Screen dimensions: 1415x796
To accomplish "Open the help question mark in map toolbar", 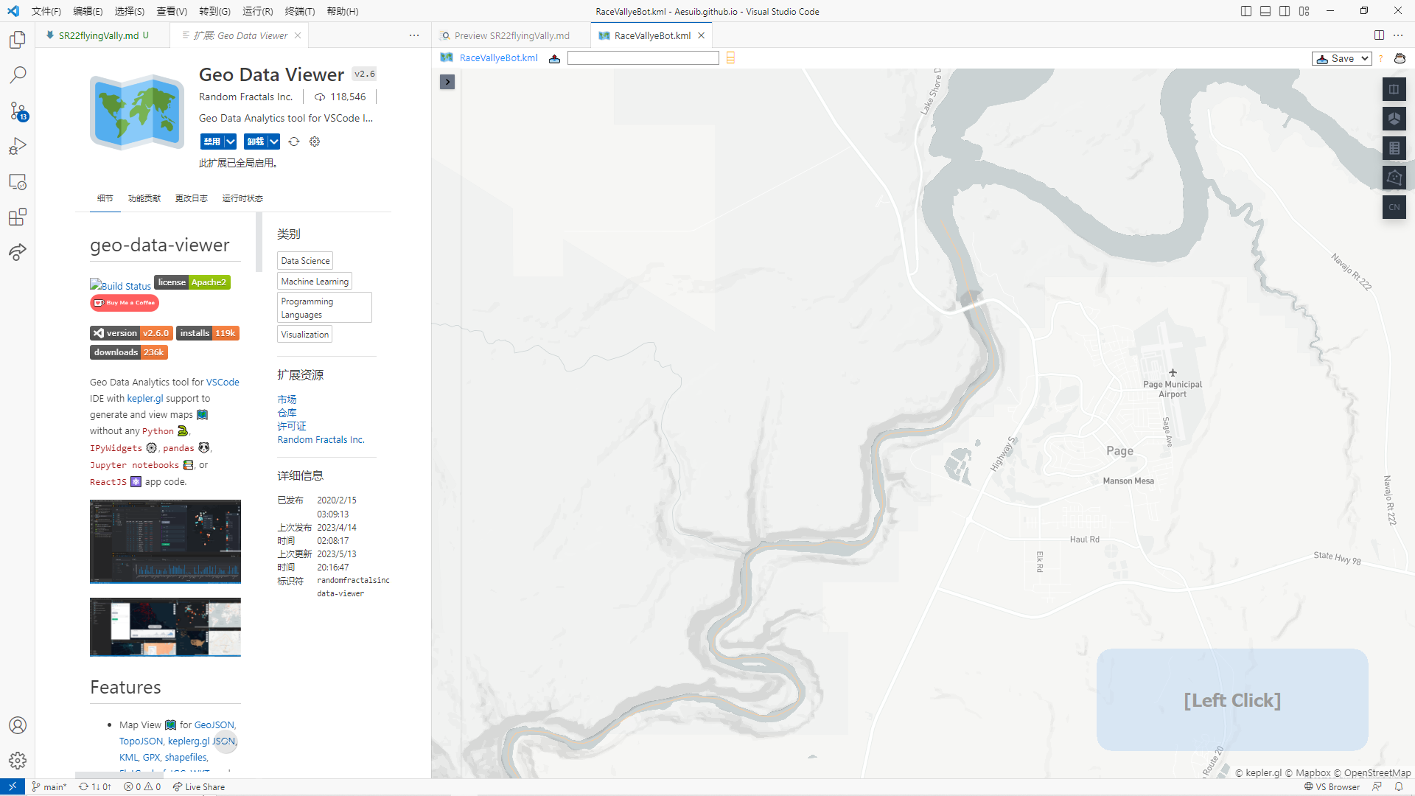I will click(x=1380, y=58).
